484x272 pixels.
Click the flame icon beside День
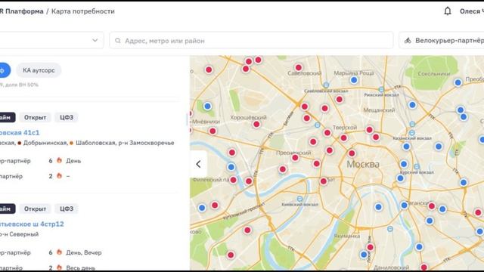(x=59, y=160)
